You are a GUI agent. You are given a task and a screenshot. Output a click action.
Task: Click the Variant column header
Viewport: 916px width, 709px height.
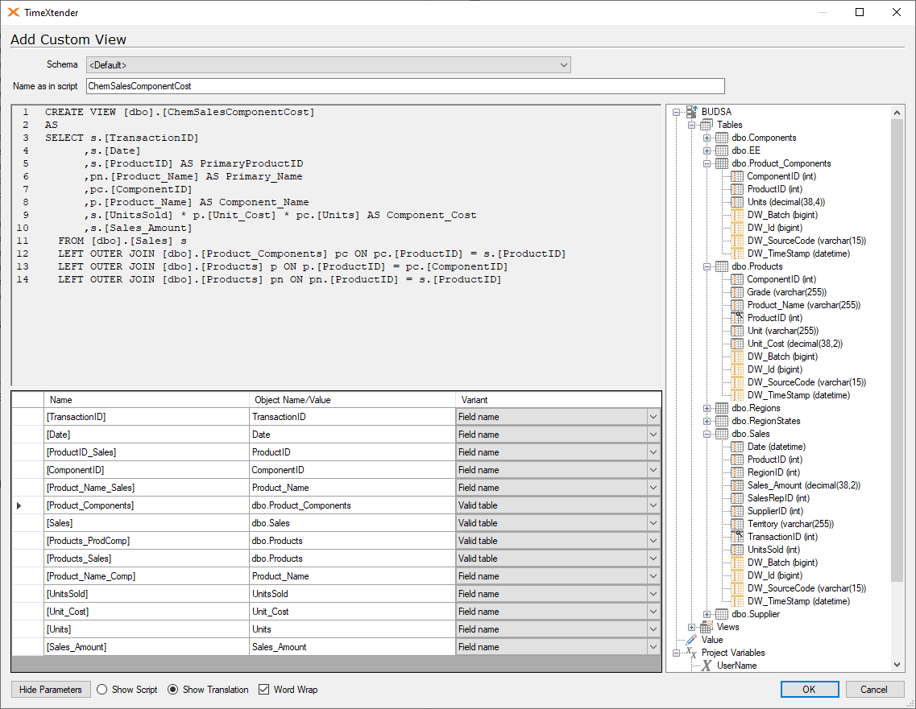558,400
